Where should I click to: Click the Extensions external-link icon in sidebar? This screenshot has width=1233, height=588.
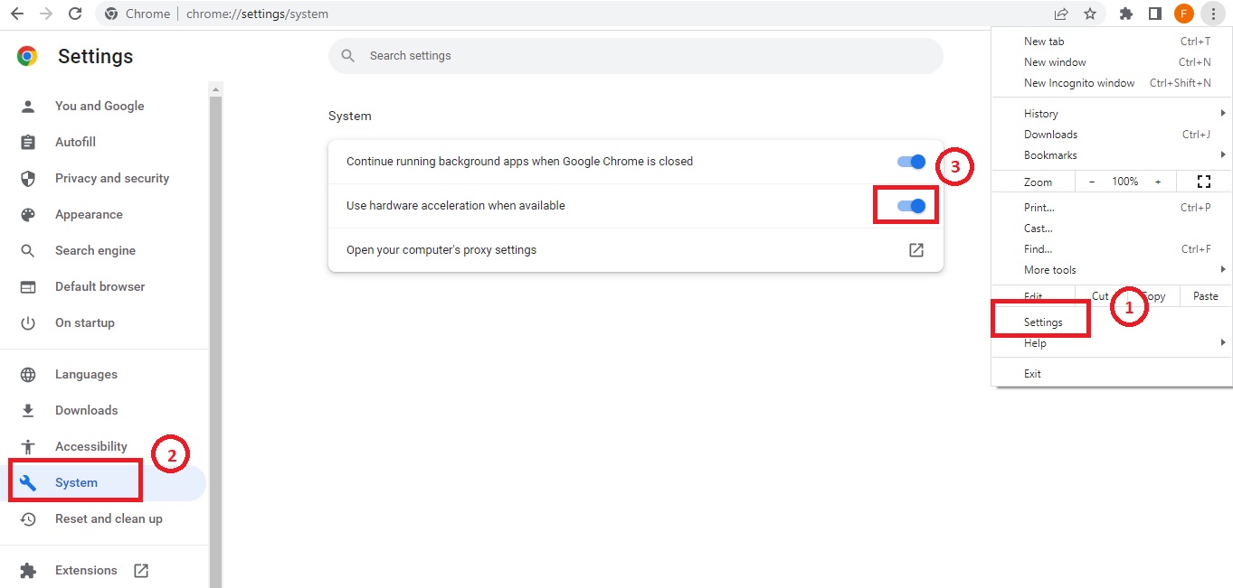pos(141,570)
